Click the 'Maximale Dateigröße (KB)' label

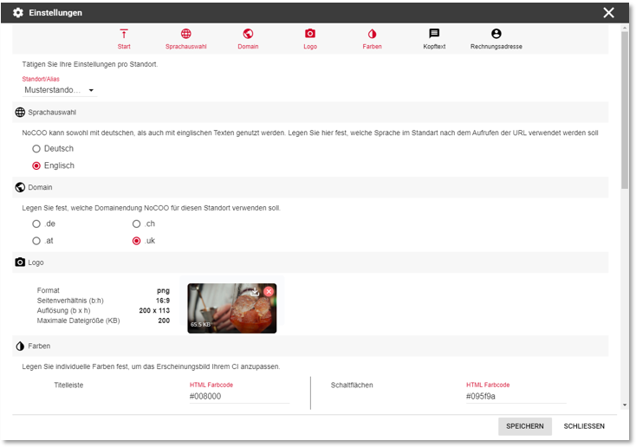tap(78, 321)
